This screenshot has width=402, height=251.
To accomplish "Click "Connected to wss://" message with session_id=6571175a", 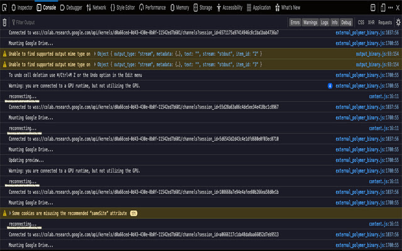I will (x=144, y=33).
